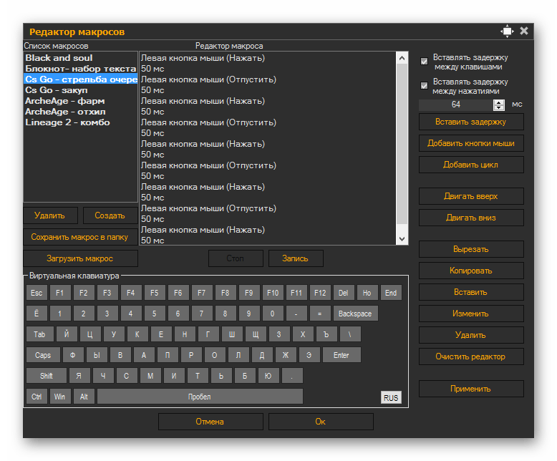Click Й key on virtual keyboard
This screenshot has height=461, width=557.
[x=67, y=334]
